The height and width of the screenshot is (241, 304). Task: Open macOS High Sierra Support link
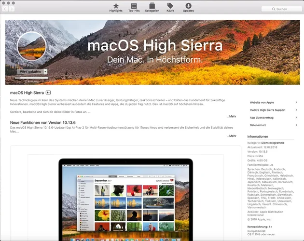(267, 110)
